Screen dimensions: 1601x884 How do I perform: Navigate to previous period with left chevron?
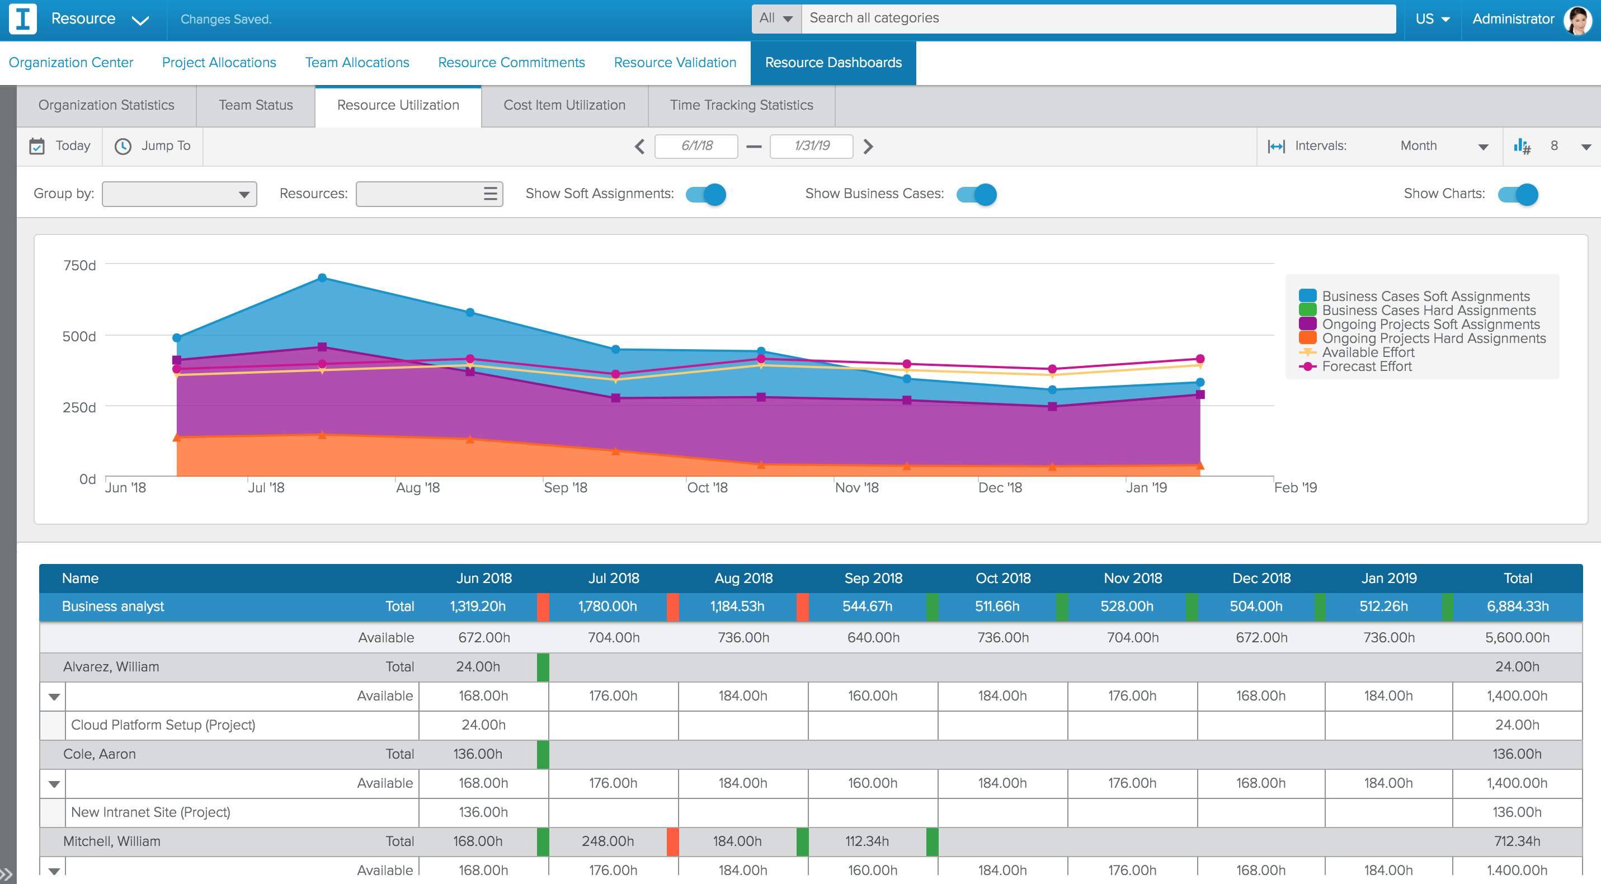click(639, 146)
